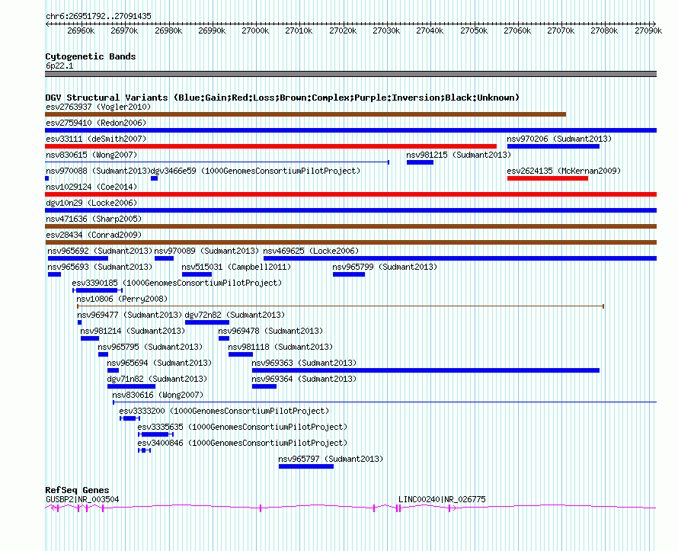This screenshot has height=551, width=678.
Task: Open esv3335635 (1000GenomesConsortiumPilotProject) label
Action: click(242, 427)
